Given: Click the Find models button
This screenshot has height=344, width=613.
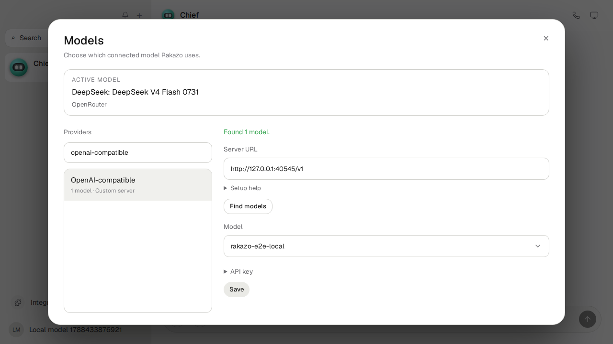Looking at the screenshot, I should [x=248, y=206].
